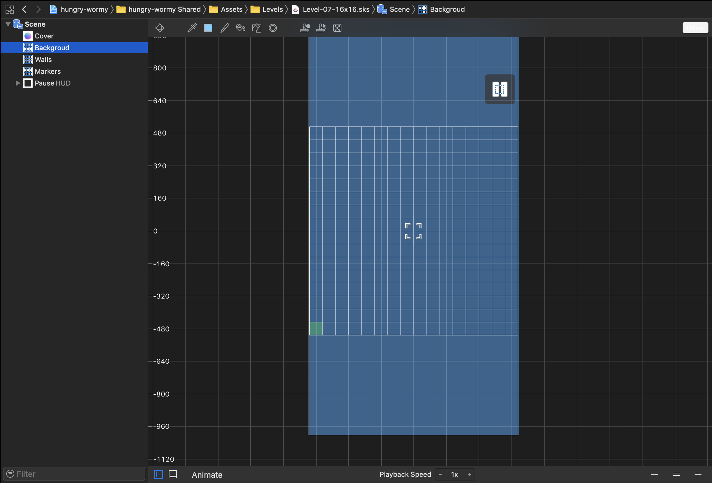Click the select stamp icon
This screenshot has width=712, height=483.
click(x=321, y=28)
